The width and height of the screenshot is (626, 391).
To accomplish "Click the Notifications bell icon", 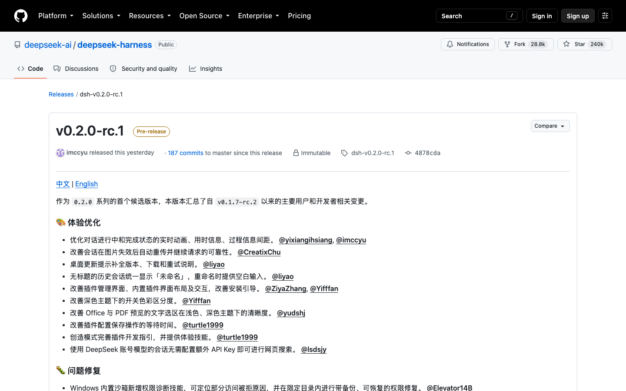I will [x=450, y=44].
